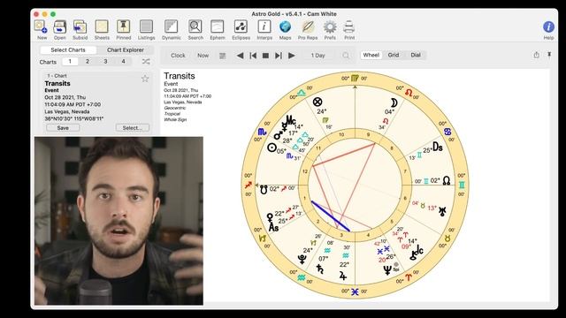Click the magnifier icon in time bar
Screen dimensions: 566x318
coord(346,56)
